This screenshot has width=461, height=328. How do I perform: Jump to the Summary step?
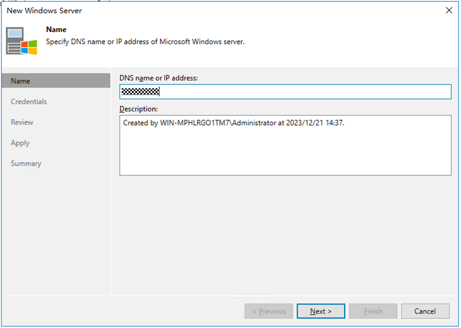26,163
